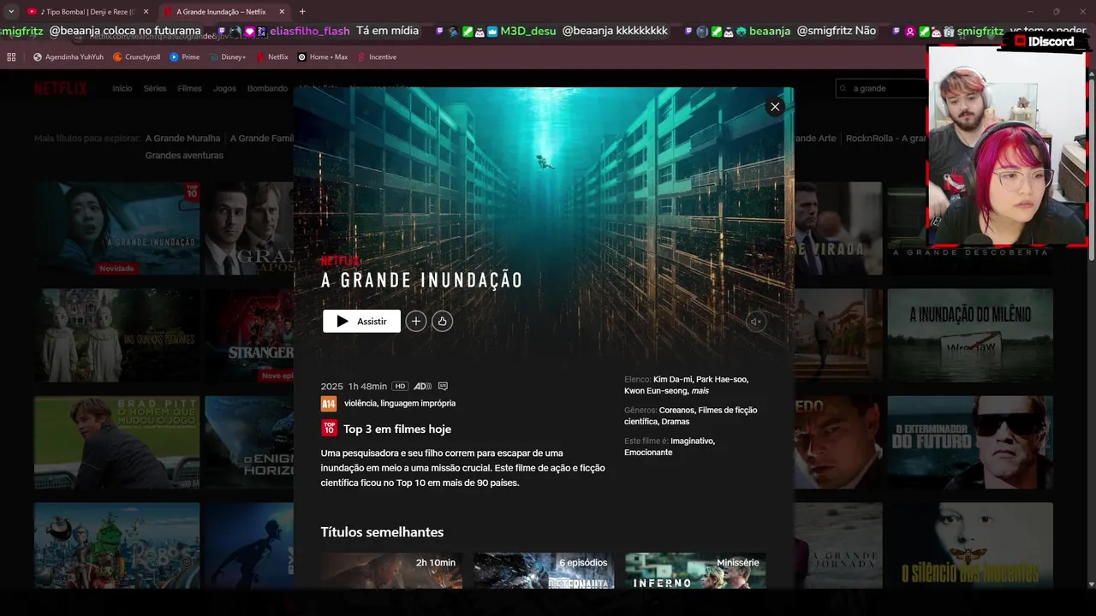Open cast member Park Hae-soo
1096x616 pixels.
pos(722,379)
